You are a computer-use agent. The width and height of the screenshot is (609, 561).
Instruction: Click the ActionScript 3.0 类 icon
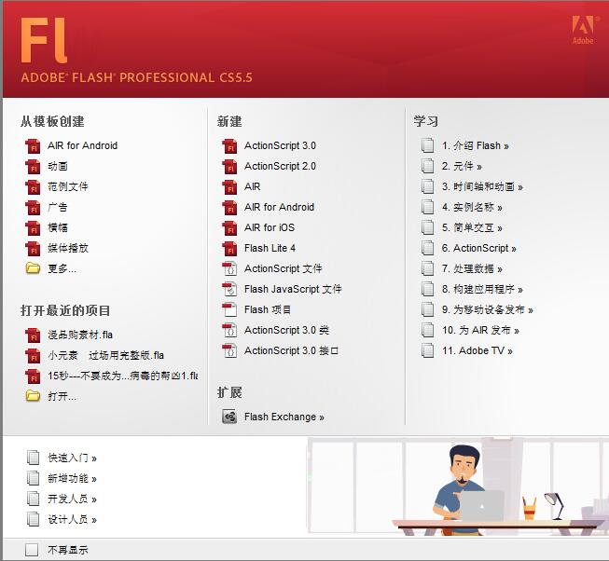(229, 331)
